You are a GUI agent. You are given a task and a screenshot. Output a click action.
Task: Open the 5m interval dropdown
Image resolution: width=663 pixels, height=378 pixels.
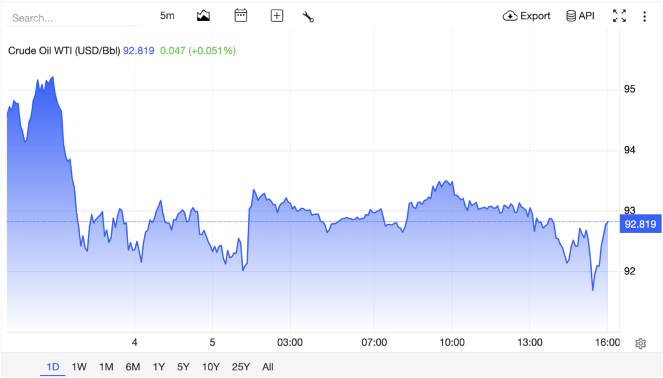point(168,16)
